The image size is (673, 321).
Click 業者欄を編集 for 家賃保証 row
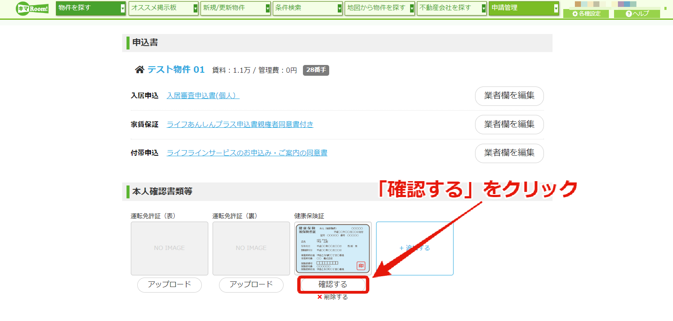pyautogui.click(x=509, y=125)
